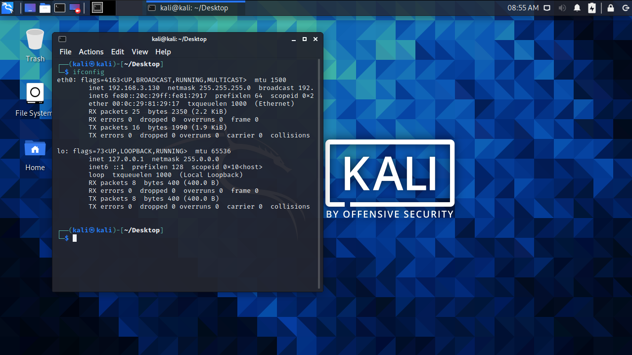Click 'TX packets 16' line
Image resolution: width=632 pixels, height=355 pixels.
[x=158, y=128]
